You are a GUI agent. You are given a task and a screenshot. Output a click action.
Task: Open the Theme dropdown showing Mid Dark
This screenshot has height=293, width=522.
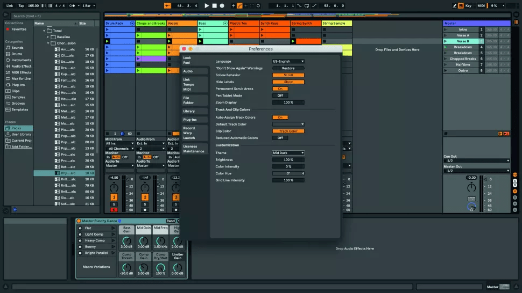click(288, 153)
